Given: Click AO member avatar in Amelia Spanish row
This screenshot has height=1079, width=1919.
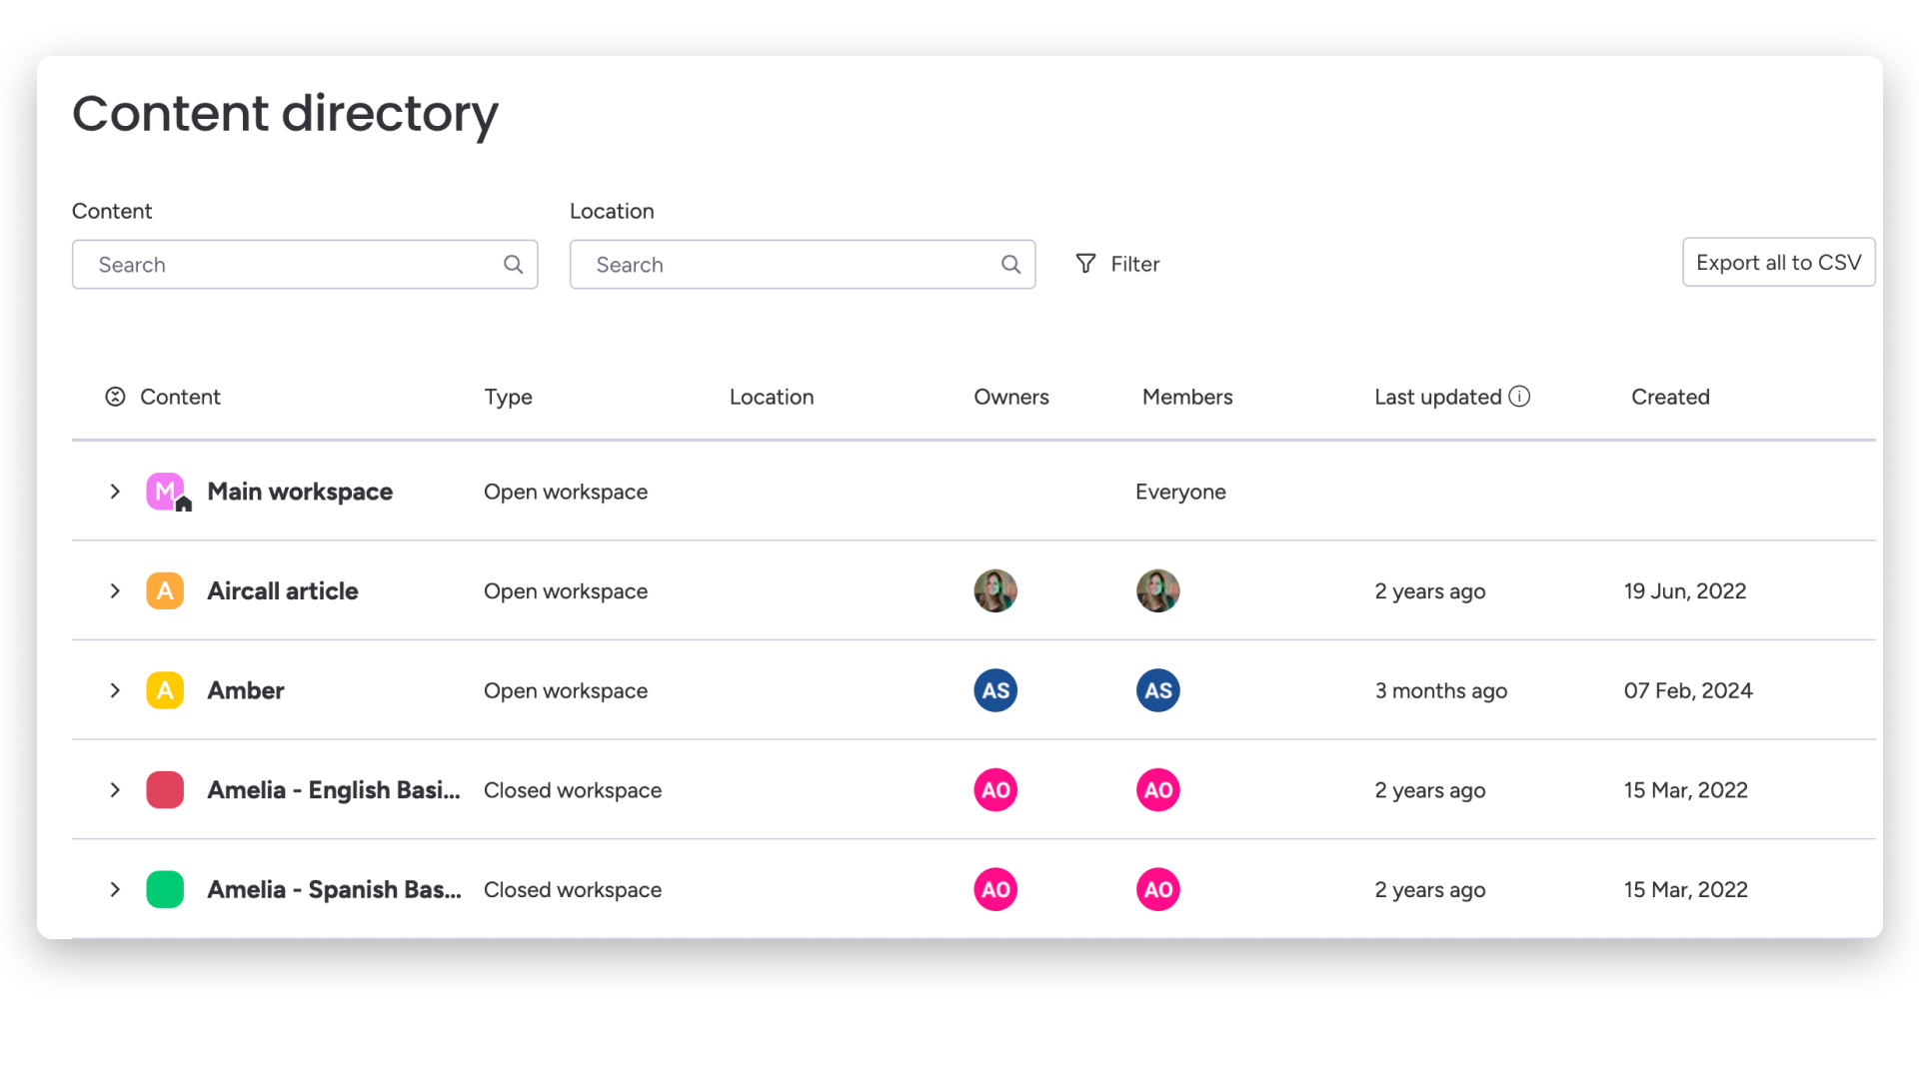Looking at the screenshot, I should pos(1157,889).
